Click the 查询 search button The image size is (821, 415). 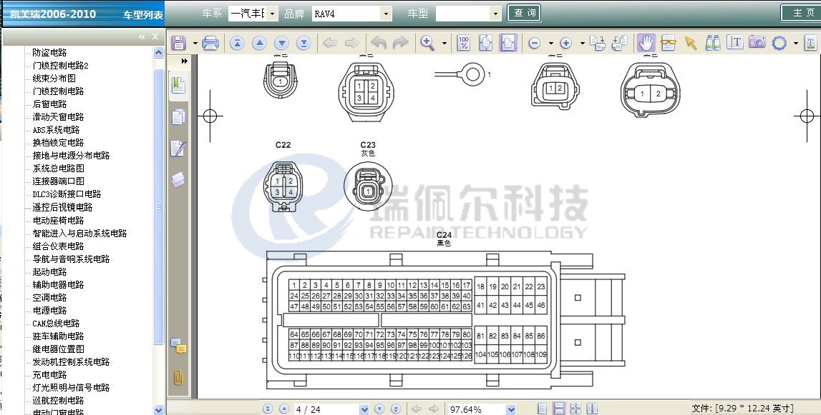click(524, 13)
